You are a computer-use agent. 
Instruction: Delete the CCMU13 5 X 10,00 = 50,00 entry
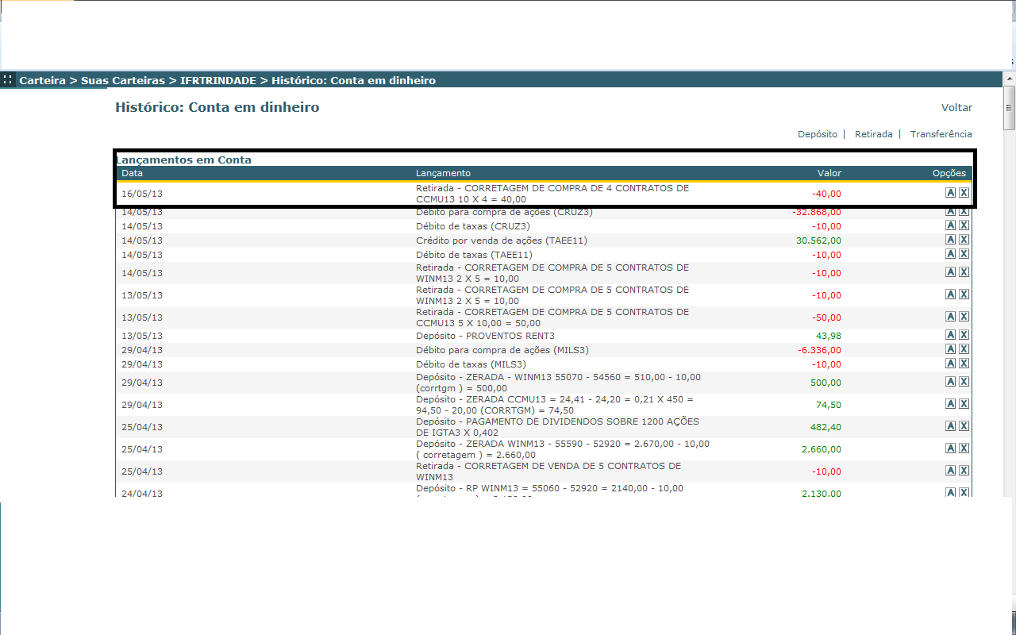[x=964, y=317]
